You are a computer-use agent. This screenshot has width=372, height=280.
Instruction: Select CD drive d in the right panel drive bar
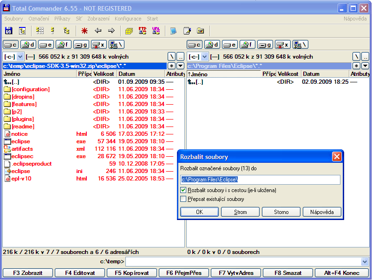[212, 45]
